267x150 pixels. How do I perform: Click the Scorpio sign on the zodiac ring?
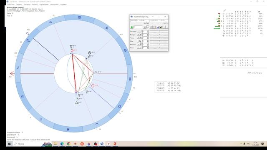(28, 40)
